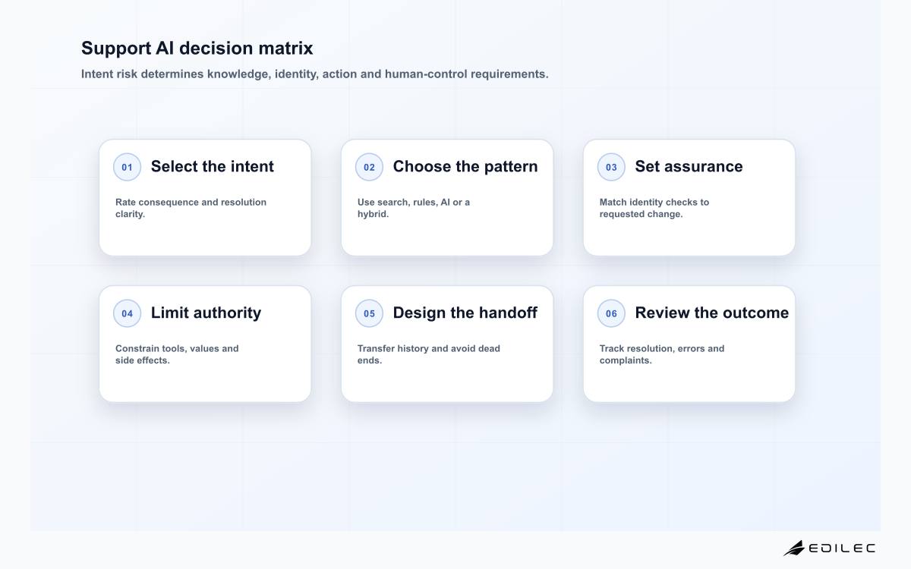Select 'Transfer history and avoid dead ends' text

click(429, 354)
